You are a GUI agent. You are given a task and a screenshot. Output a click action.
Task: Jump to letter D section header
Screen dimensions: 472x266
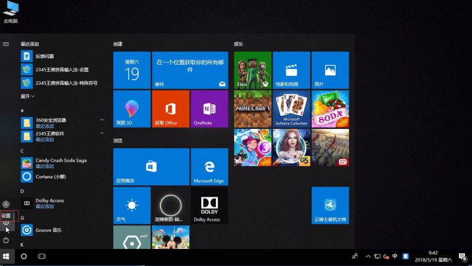click(x=22, y=191)
